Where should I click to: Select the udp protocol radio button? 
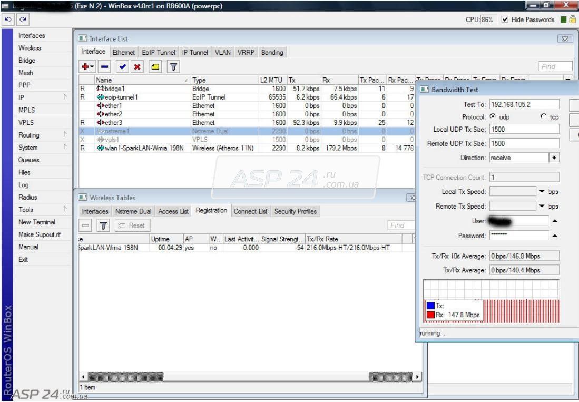493,116
